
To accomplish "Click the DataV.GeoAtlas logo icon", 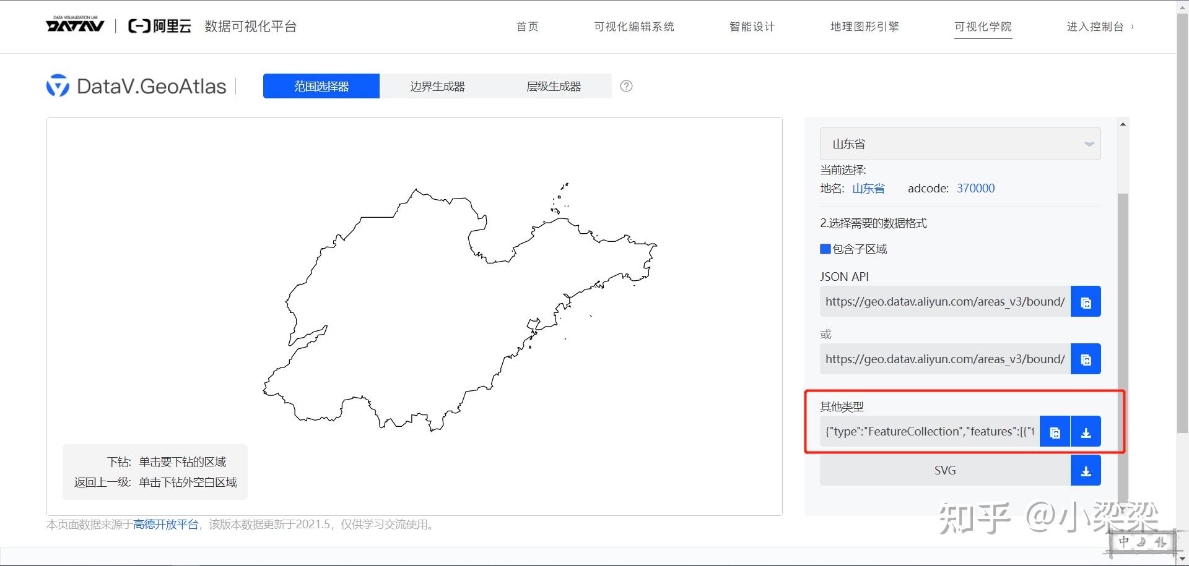I will [x=58, y=86].
